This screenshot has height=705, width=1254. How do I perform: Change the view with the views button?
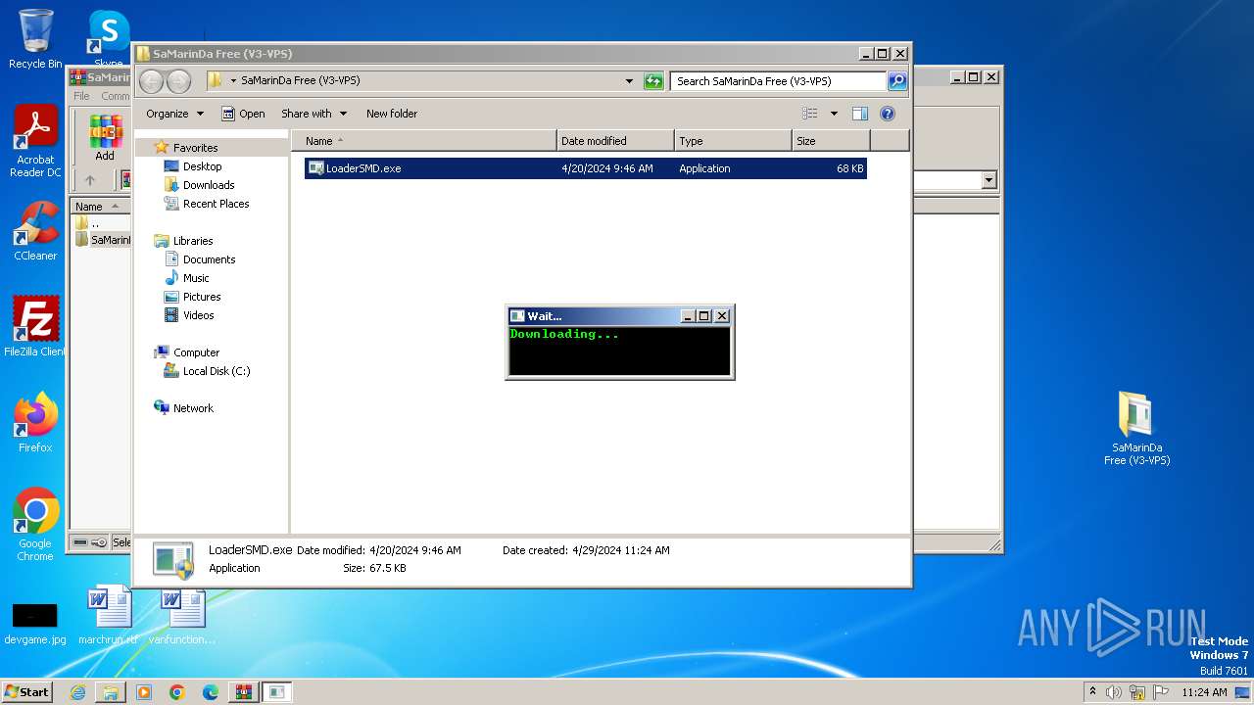point(809,114)
